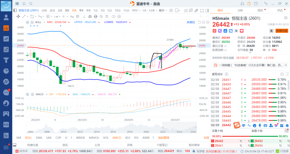
Task: Open the messages sidebar icon with badge 7
Action: (x=6, y=92)
